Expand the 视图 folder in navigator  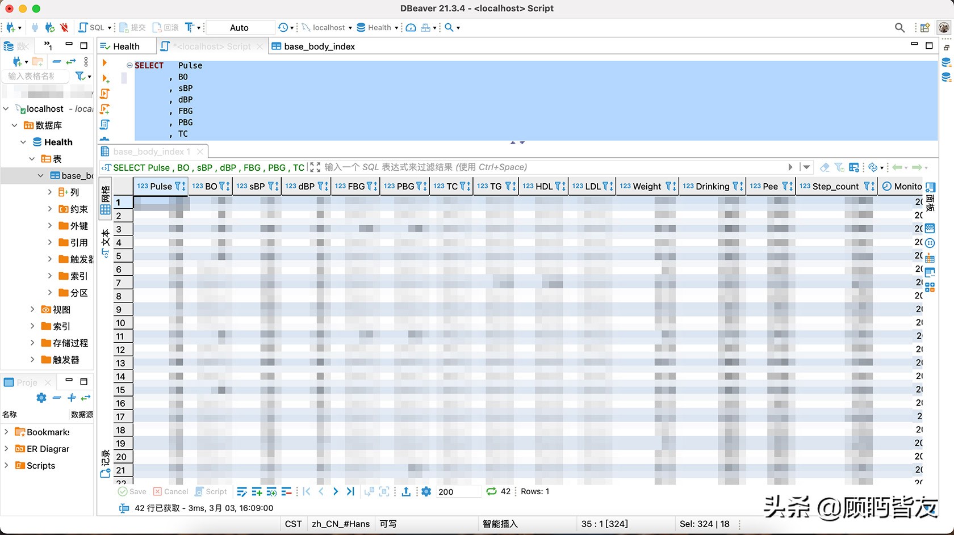click(32, 310)
